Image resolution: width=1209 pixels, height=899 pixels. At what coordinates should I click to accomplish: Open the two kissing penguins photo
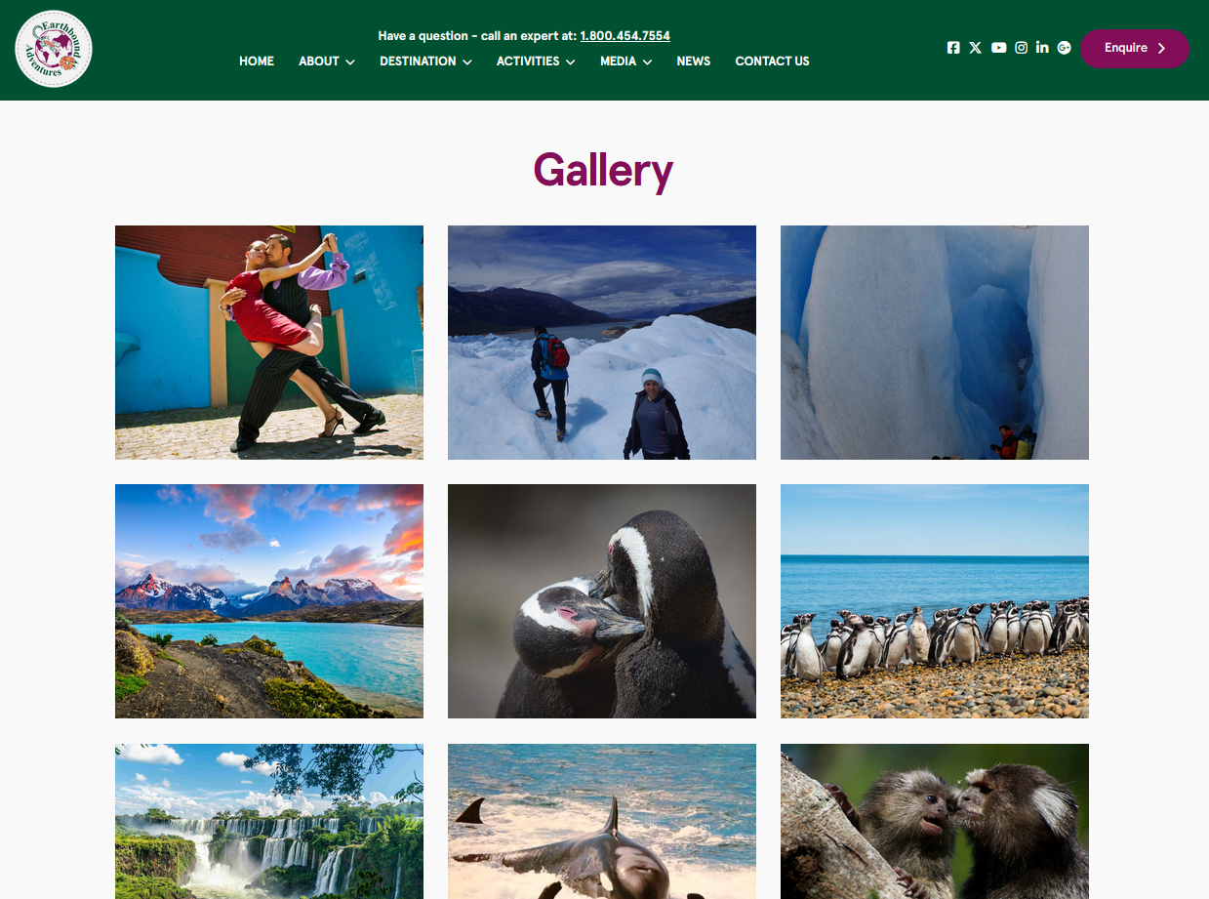(x=602, y=601)
